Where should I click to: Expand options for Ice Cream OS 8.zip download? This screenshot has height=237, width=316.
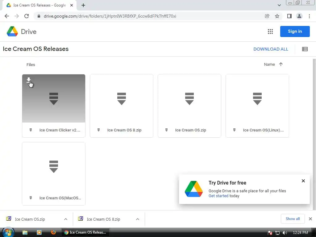138,219
